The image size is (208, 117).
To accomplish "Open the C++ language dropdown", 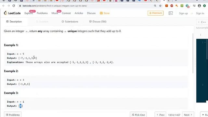I will click(202, 22).
